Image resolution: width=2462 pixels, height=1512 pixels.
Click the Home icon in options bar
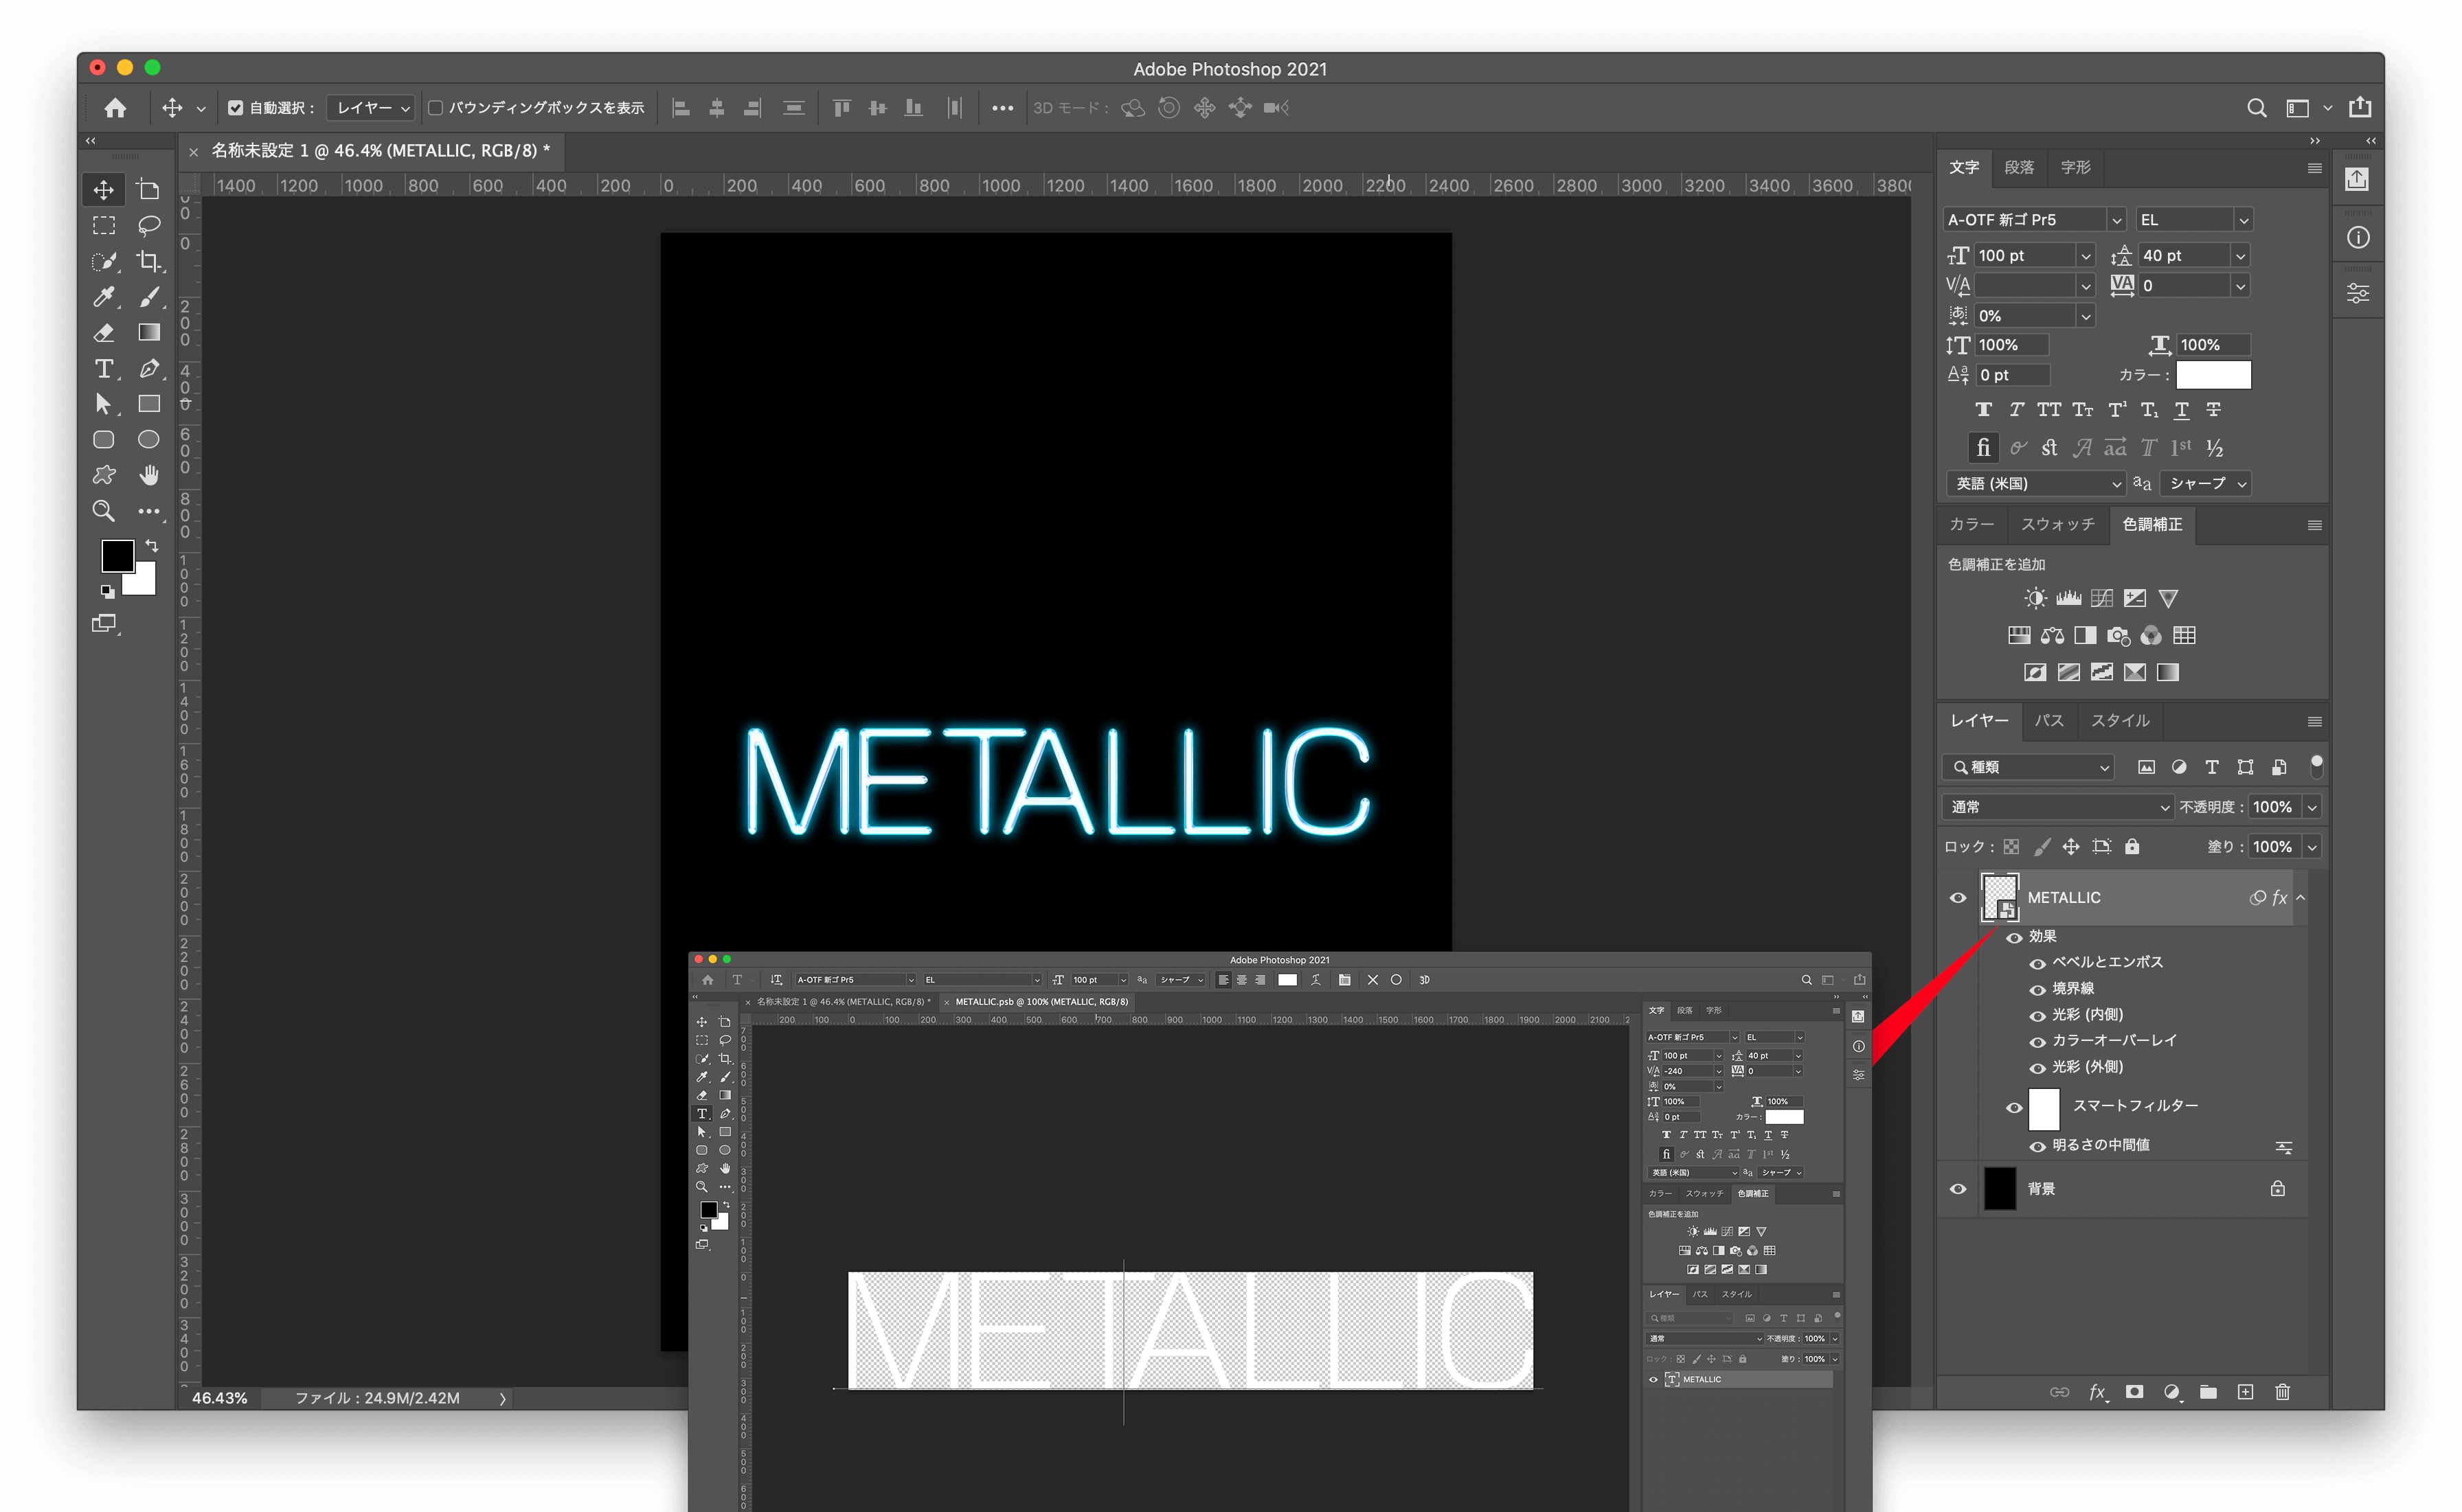(x=116, y=108)
